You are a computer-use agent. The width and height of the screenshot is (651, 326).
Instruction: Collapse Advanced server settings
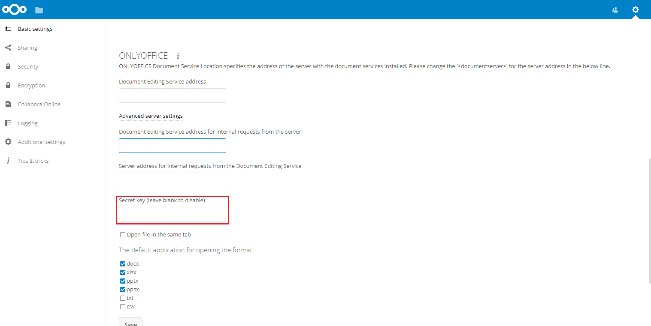(151, 116)
